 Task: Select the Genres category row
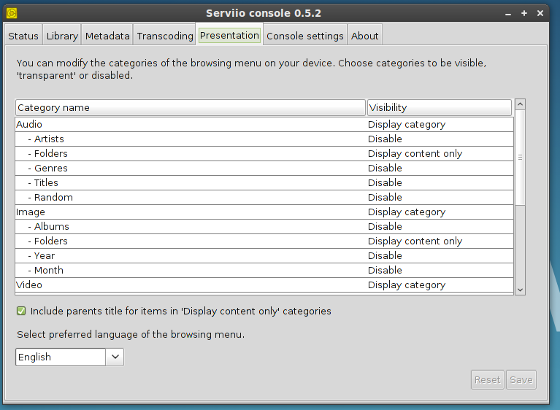[x=264, y=168]
